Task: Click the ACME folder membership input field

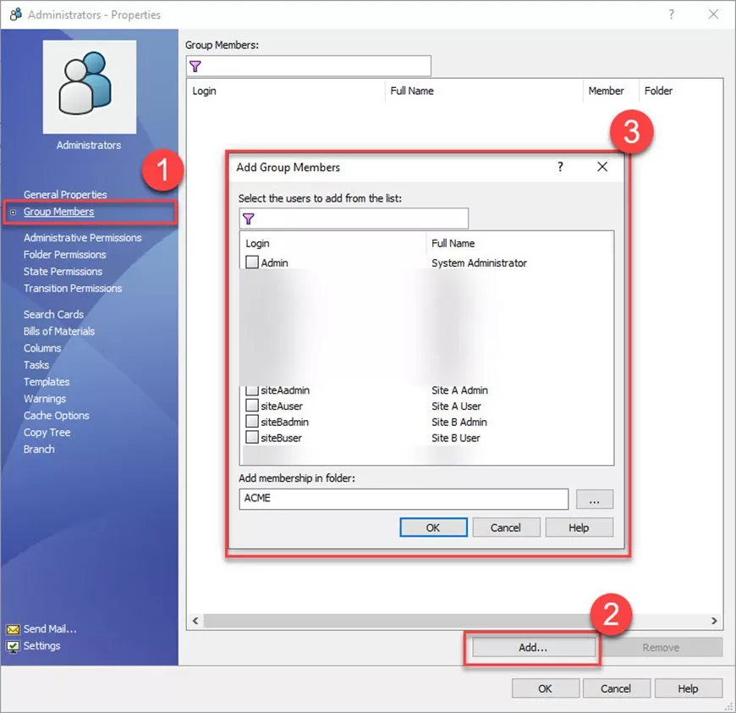Action: (404, 499)
